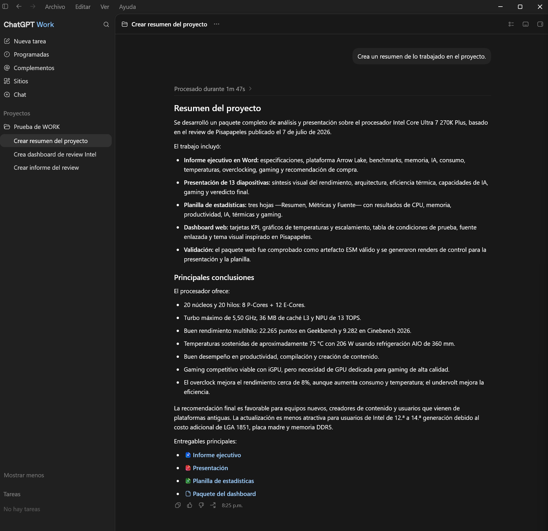Click the user message about resumen del proyecto
Viewport: 548px width, 531px height.
pos(422,56)
